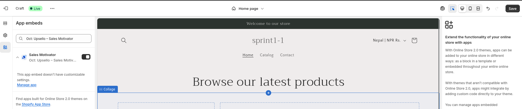Click the Home menu link in preview

[248, 55]
